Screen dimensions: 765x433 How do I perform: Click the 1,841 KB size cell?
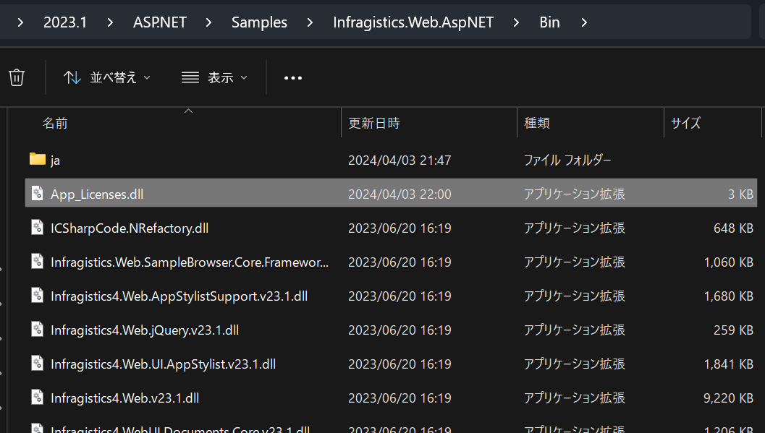tap(728, 365)
